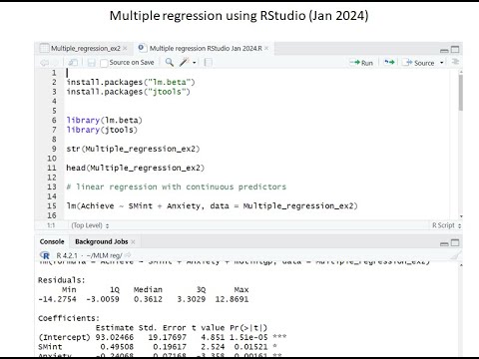This screenshot has height=359, width=479.
Task: Click SMint p-value 0.01521 in console
Action: click(x=250, y=347)
